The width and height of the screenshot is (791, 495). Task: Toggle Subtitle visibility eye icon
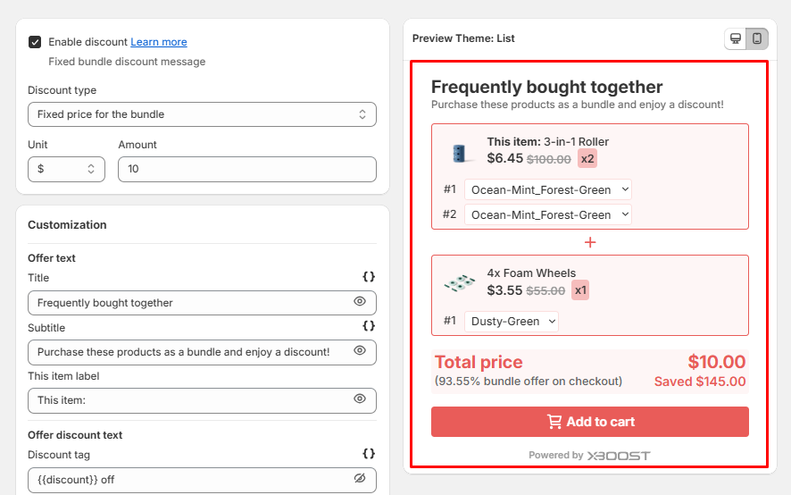[360, 351]
